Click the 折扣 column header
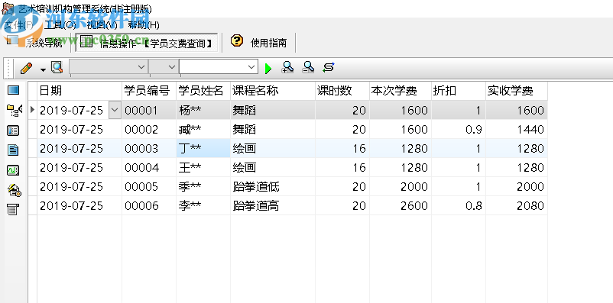This screenshot has height=303, width=613. tap(459, 91)
